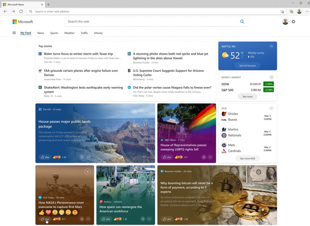Like the LGBTQ rights bill story

click(167, 157)
